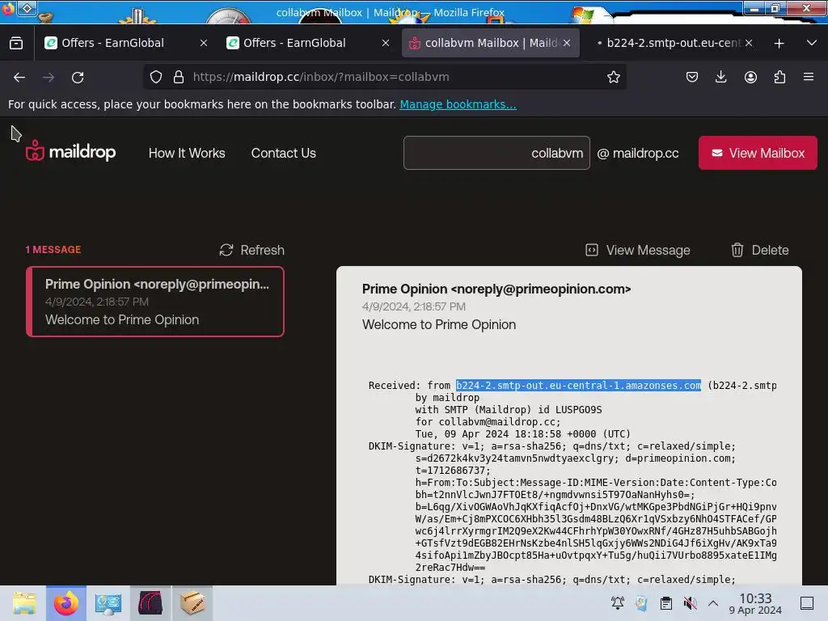The height and width of the screenshot is (621, 828).
Task: Click the 'for collabvm@maildrop.cc;' header line
Action: 488,422
